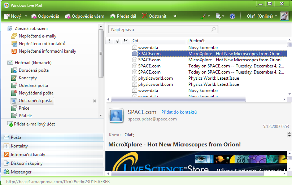Viewport: 292px width, 185px height.
Task: Click Odpovědět všem reply-all button
Action: [x=84, y=16]
